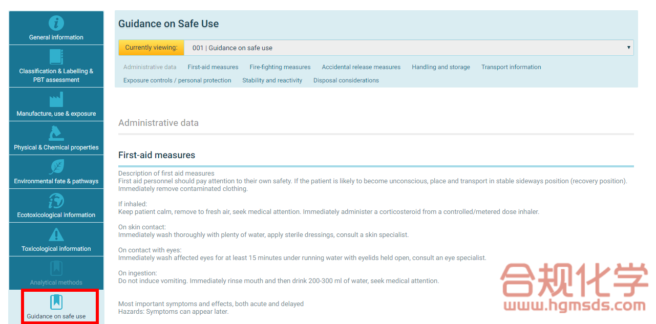The image size is (656, 324).
Task: Click the General information info icon
Action: pyautogui.click(x=56, y=24)
